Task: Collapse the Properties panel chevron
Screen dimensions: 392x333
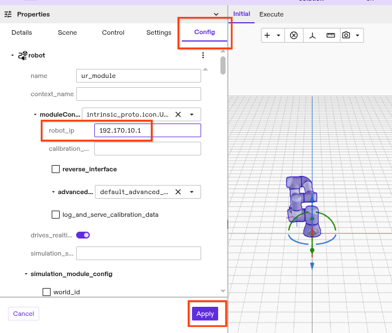Action: pos(216,14)
